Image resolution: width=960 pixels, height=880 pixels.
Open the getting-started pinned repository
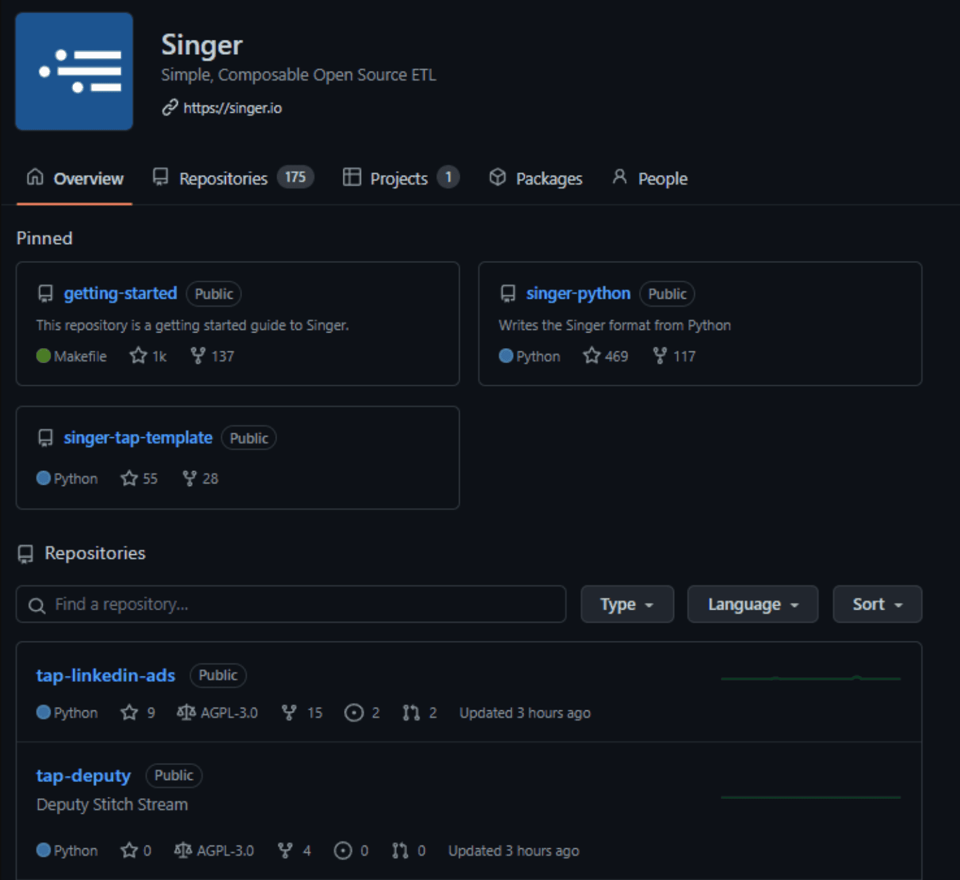(x=120, y=293)
